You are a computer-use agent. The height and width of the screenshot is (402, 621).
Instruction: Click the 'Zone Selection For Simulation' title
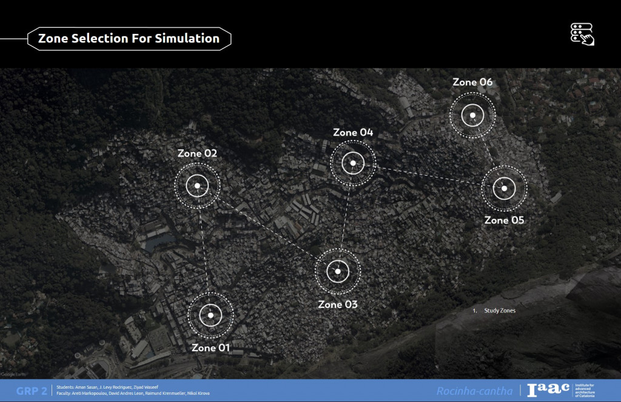click(129, 38)
